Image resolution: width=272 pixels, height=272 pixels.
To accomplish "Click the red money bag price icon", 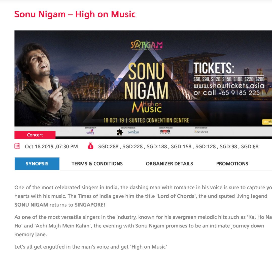I will [x=91, y=146].
